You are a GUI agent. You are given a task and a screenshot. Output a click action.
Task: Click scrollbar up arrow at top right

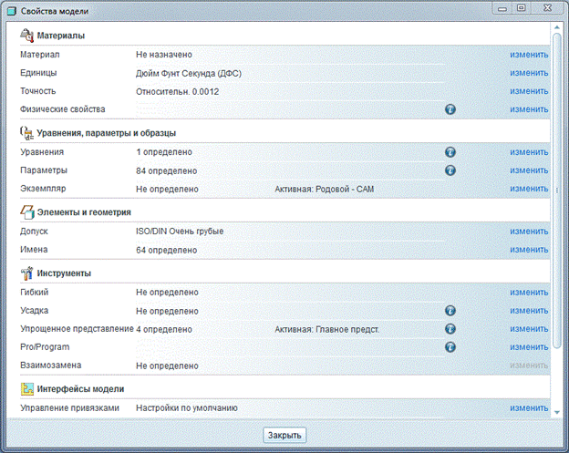(x=557, y=29)
